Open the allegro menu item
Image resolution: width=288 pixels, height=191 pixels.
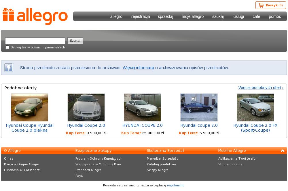tap(116, 16)
